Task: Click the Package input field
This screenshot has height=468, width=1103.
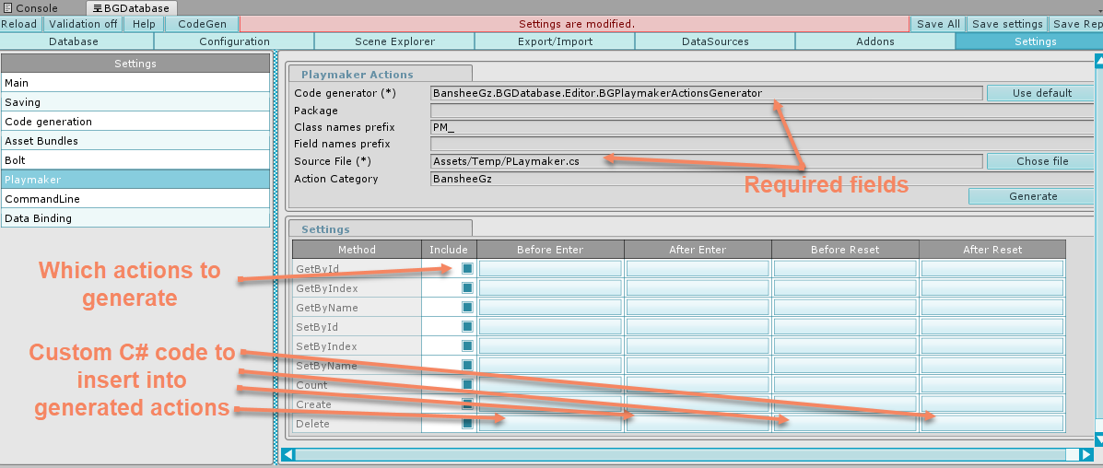Action: pos(762,111)
